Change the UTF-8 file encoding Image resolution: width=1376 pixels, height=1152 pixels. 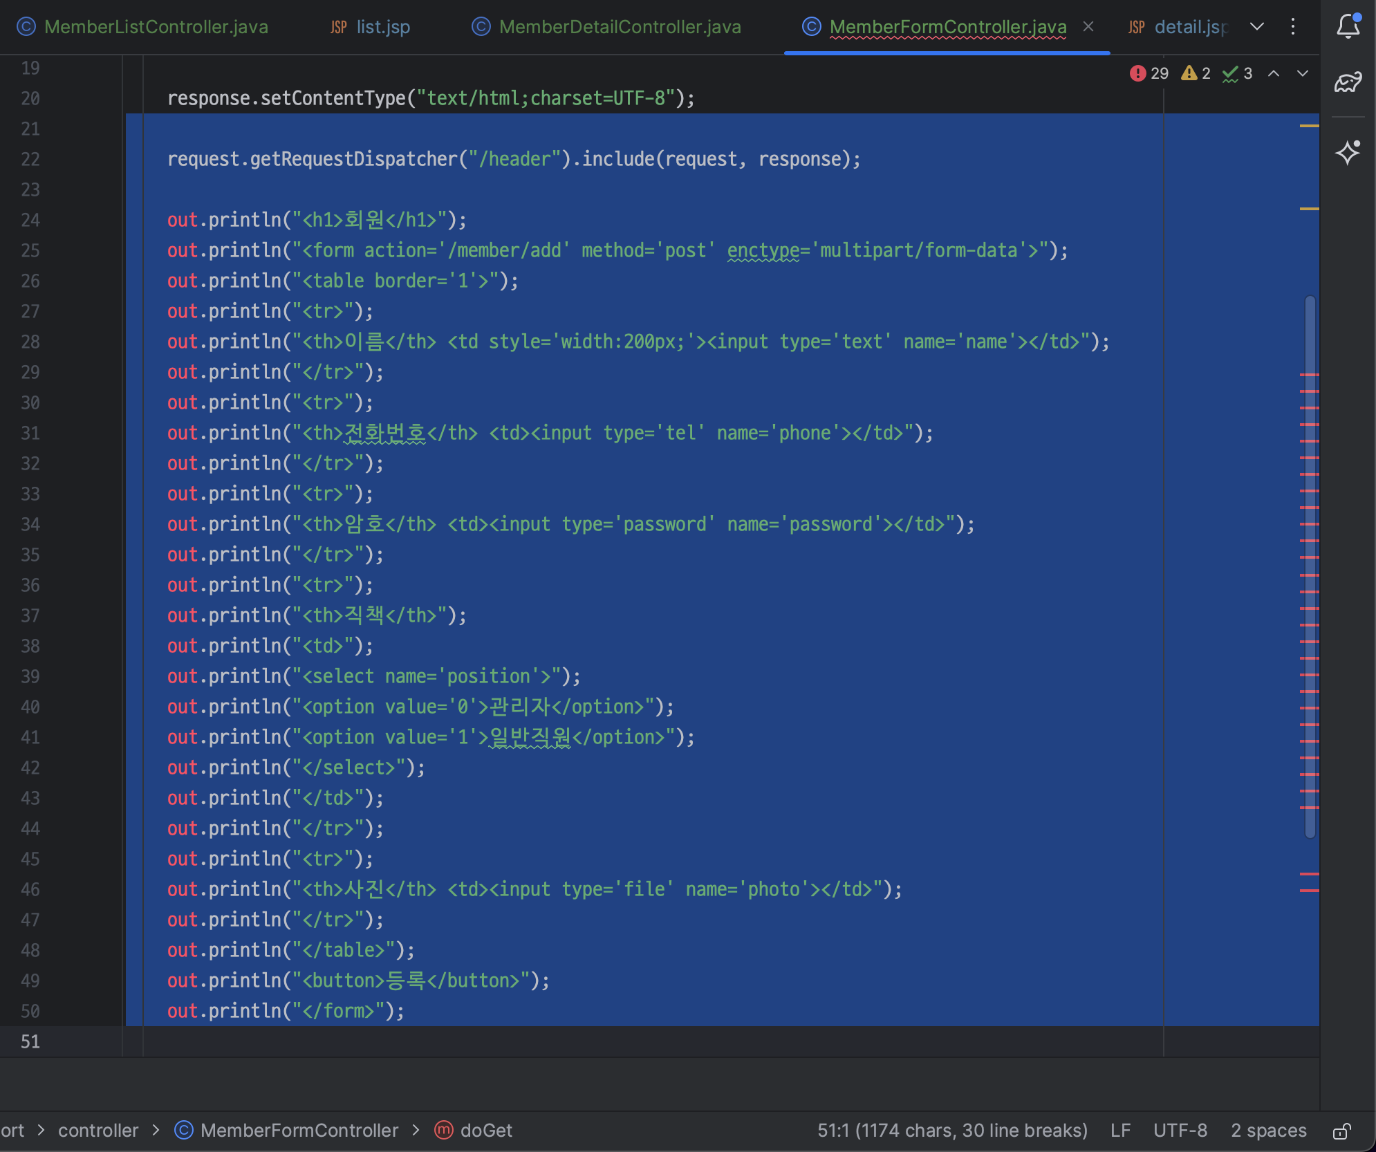tap(1180, 1131)
